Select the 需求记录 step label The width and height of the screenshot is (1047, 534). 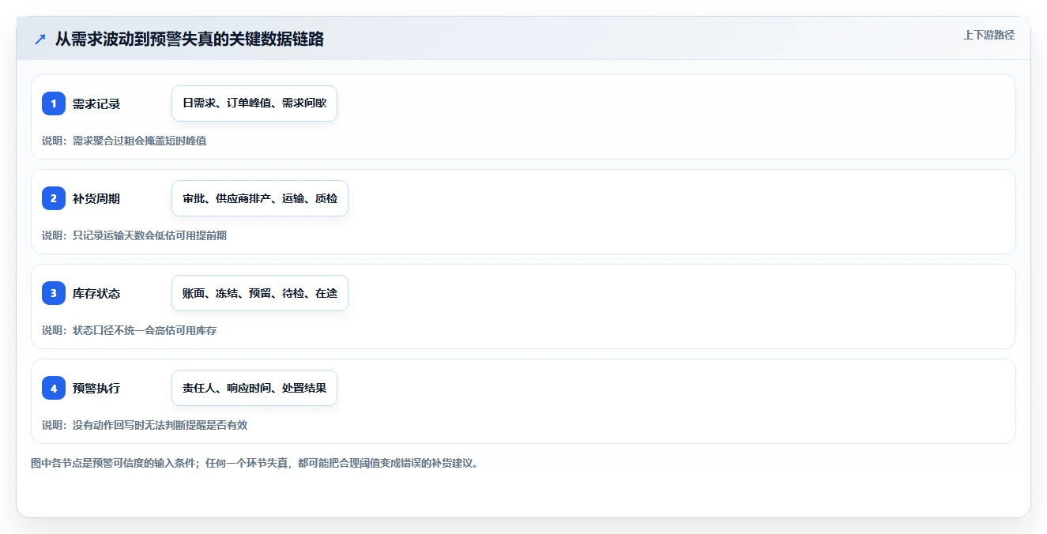click(x=96, y=103)
